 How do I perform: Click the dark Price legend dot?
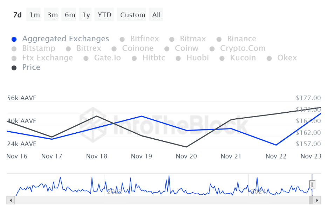[14, 68]
